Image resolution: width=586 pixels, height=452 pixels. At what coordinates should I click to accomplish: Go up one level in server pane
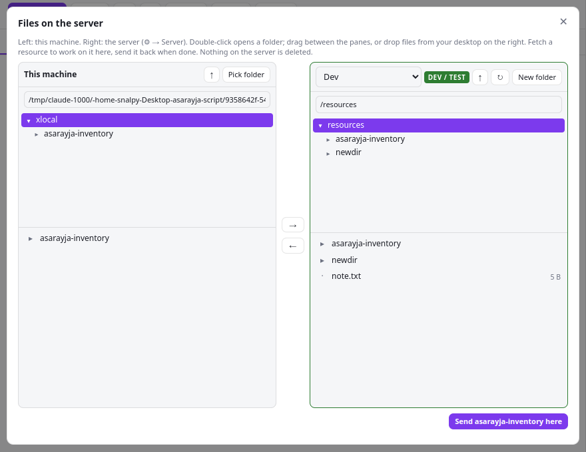(480, 77)
